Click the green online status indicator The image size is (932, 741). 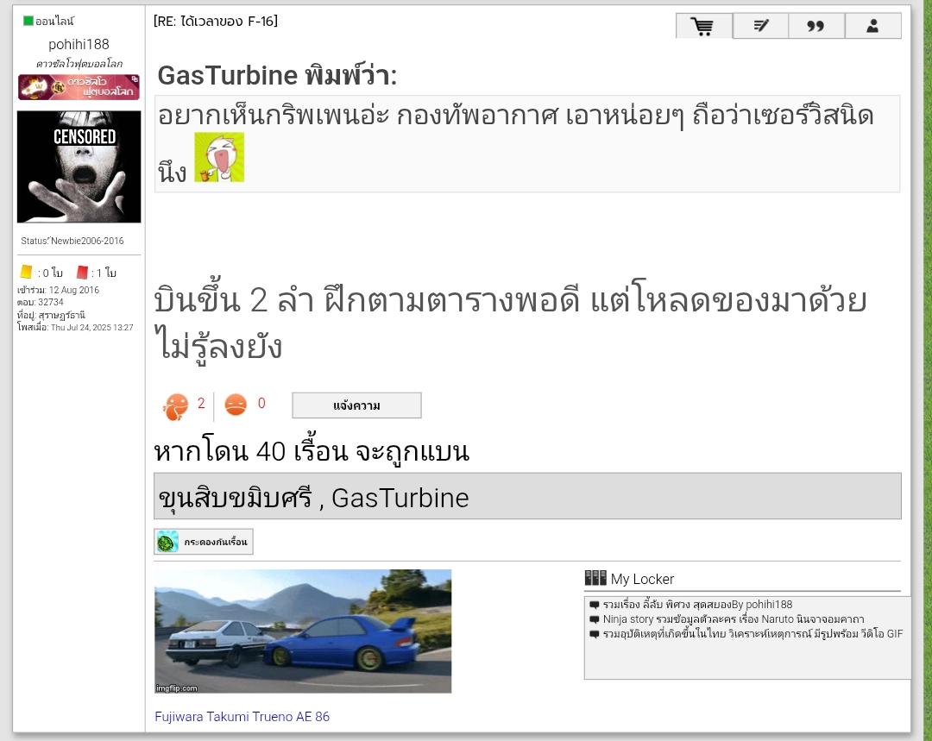coord(28,21)
